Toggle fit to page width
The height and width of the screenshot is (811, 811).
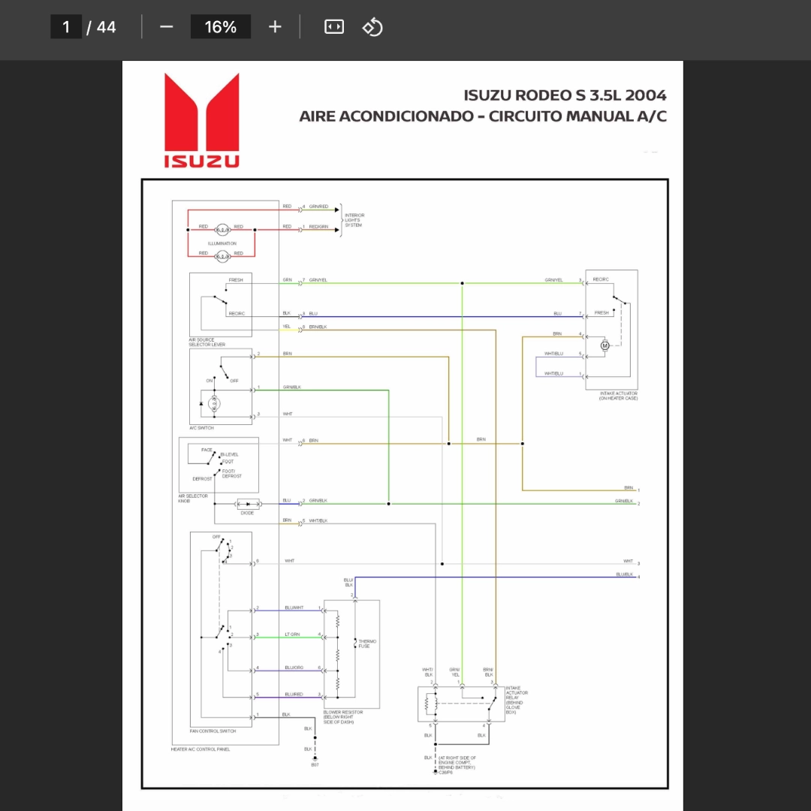pos(334,27)
